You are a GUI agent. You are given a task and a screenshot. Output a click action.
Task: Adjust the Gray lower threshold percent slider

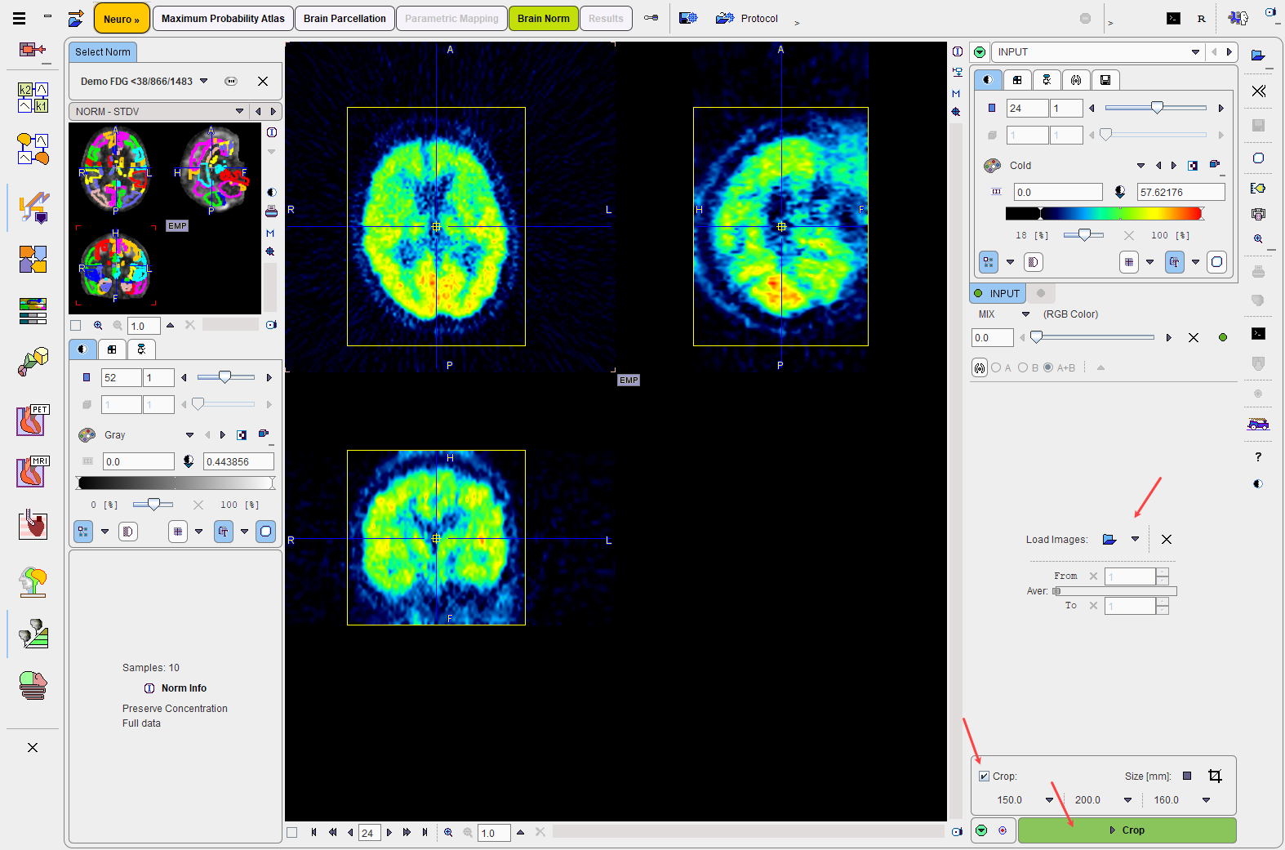(x=153, y=505)
